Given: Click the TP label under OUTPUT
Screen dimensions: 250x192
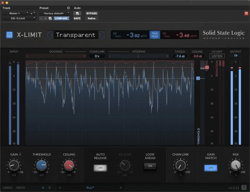Looking at the screenshot, I should click(236, 56).
